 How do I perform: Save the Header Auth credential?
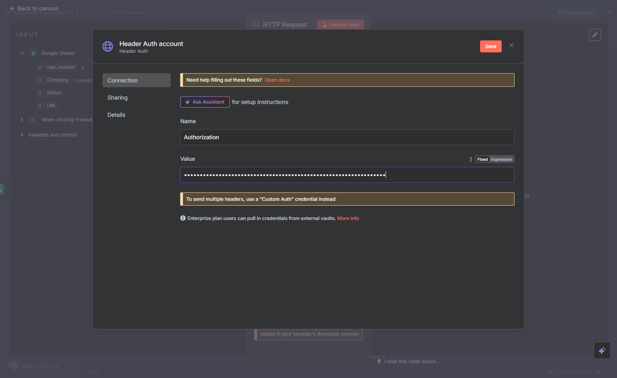490,46
